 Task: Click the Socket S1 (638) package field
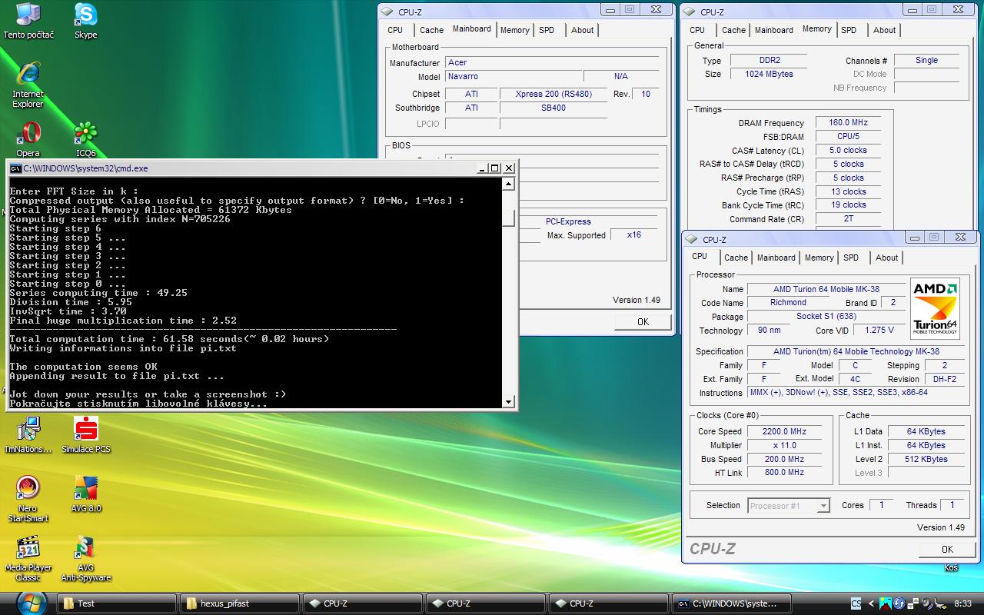(826, 316)
